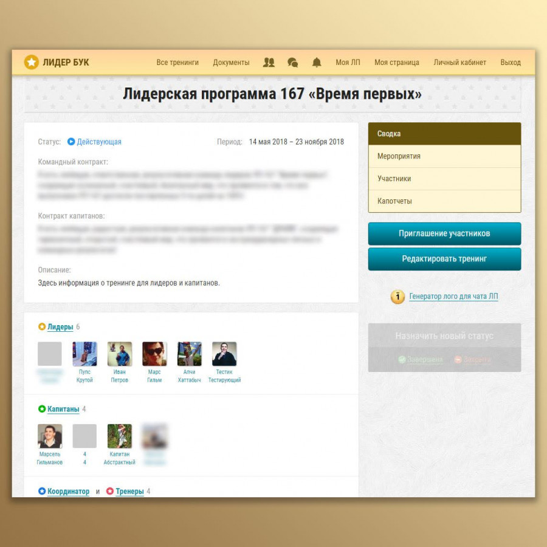Click the blue Действующая status icon
The width and height of the screenshot is (547, 547).
pyautogui.click(x=71, y=142)
